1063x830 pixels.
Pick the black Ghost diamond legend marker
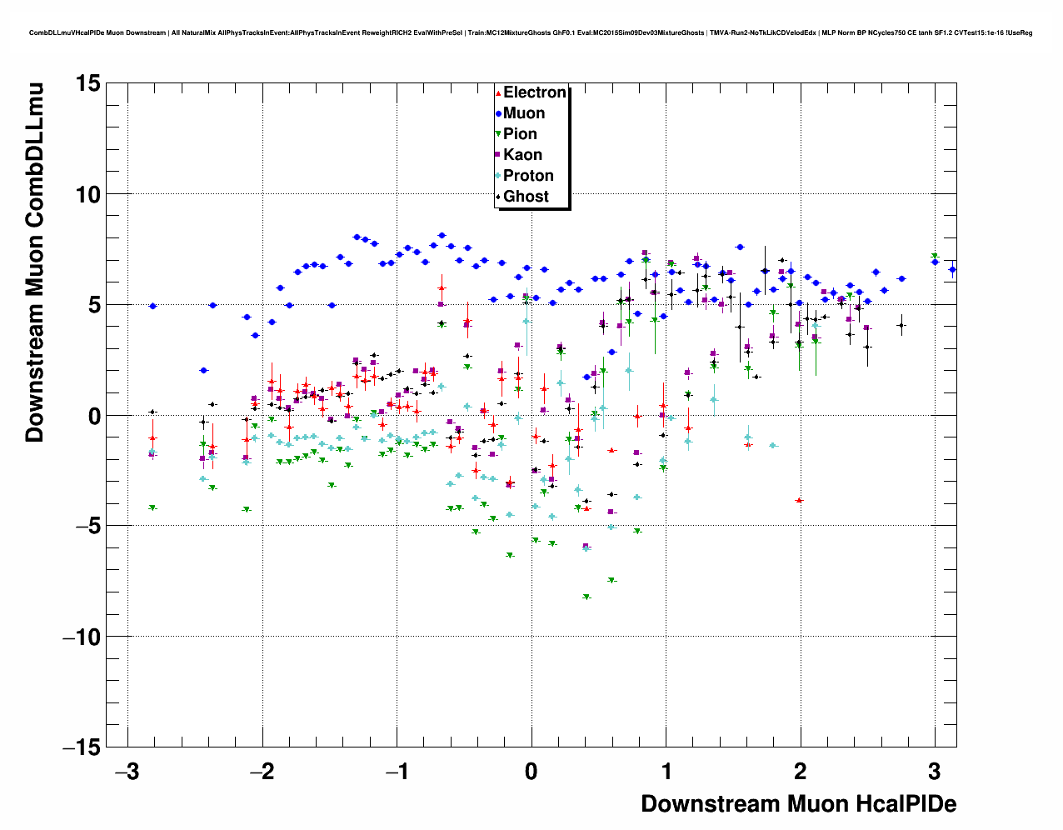(498, 197)
